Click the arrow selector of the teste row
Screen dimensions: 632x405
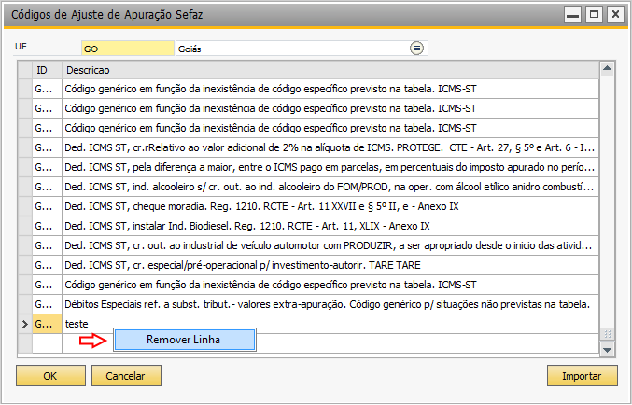25,324
